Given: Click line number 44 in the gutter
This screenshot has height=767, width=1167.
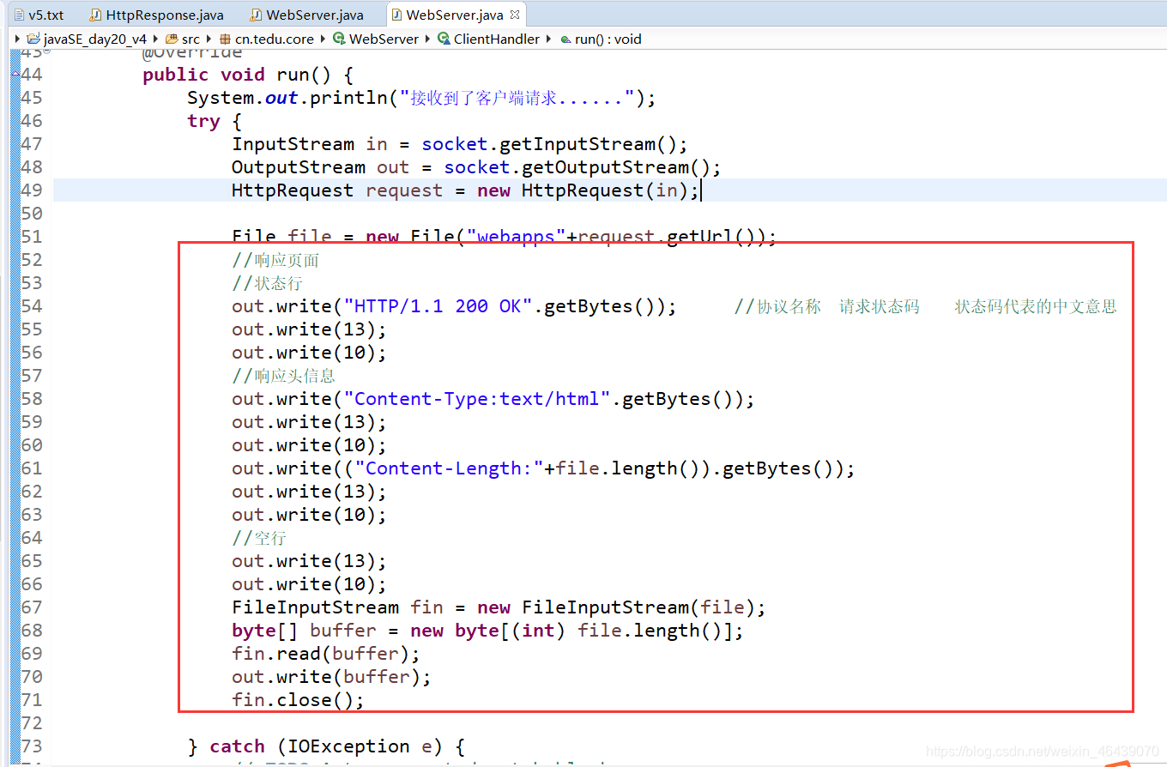Looking at the screenshot, I should 31,75.
